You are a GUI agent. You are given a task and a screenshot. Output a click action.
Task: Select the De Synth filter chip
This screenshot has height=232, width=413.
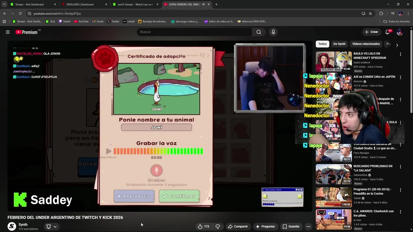(339, 44)
